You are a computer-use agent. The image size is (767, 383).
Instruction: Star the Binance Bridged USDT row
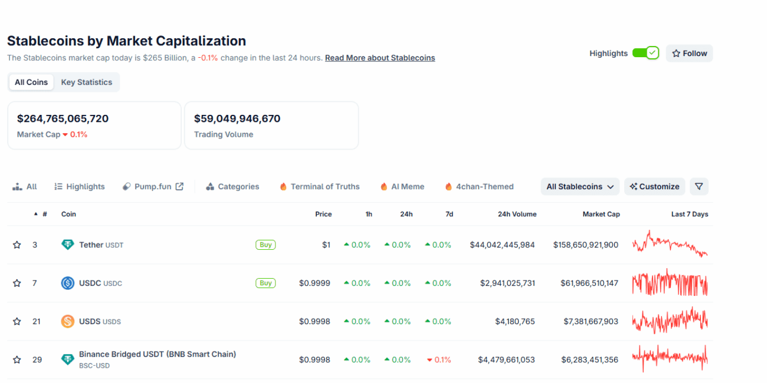click(x=17, y=359)
